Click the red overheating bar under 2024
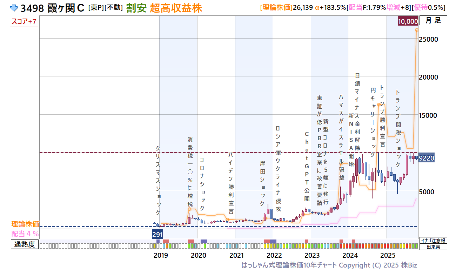The height and width of the screenshot is (270, 456). click(354, 241)
